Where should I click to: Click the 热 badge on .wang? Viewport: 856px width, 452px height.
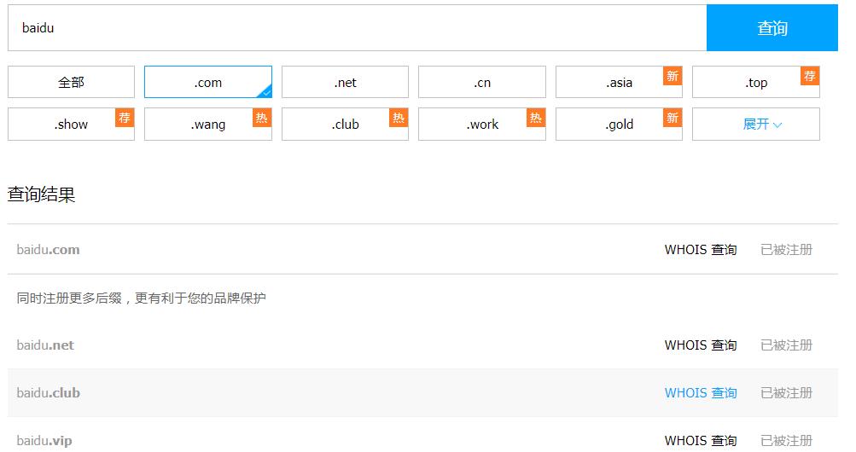click(261, 118)
